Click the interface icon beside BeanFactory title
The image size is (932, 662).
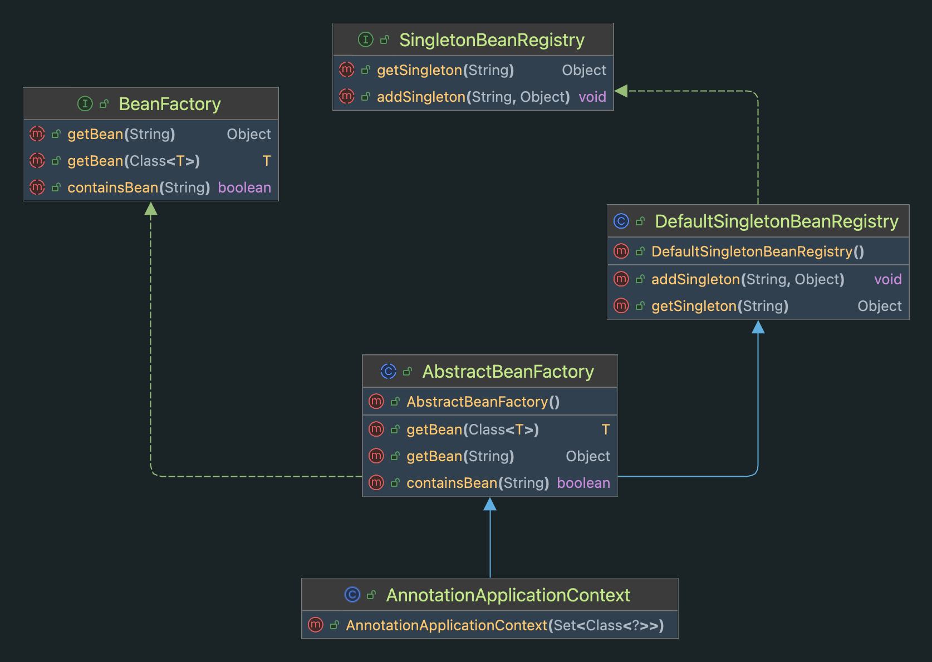click(x=85, y=103)
